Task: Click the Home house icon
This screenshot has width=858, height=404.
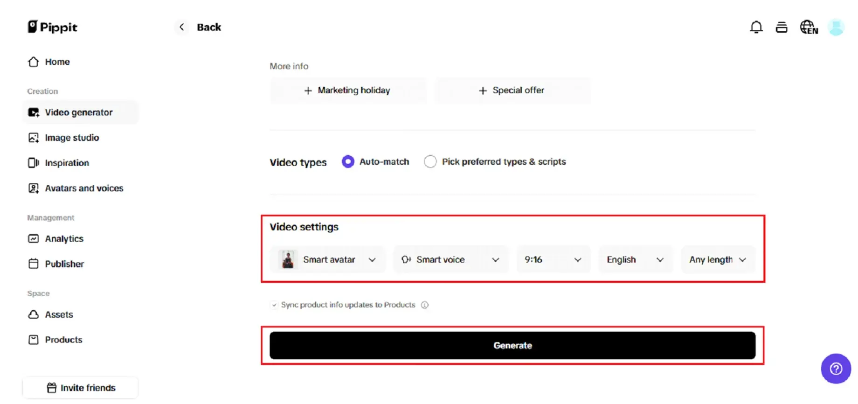Action: tap(33, 62)
